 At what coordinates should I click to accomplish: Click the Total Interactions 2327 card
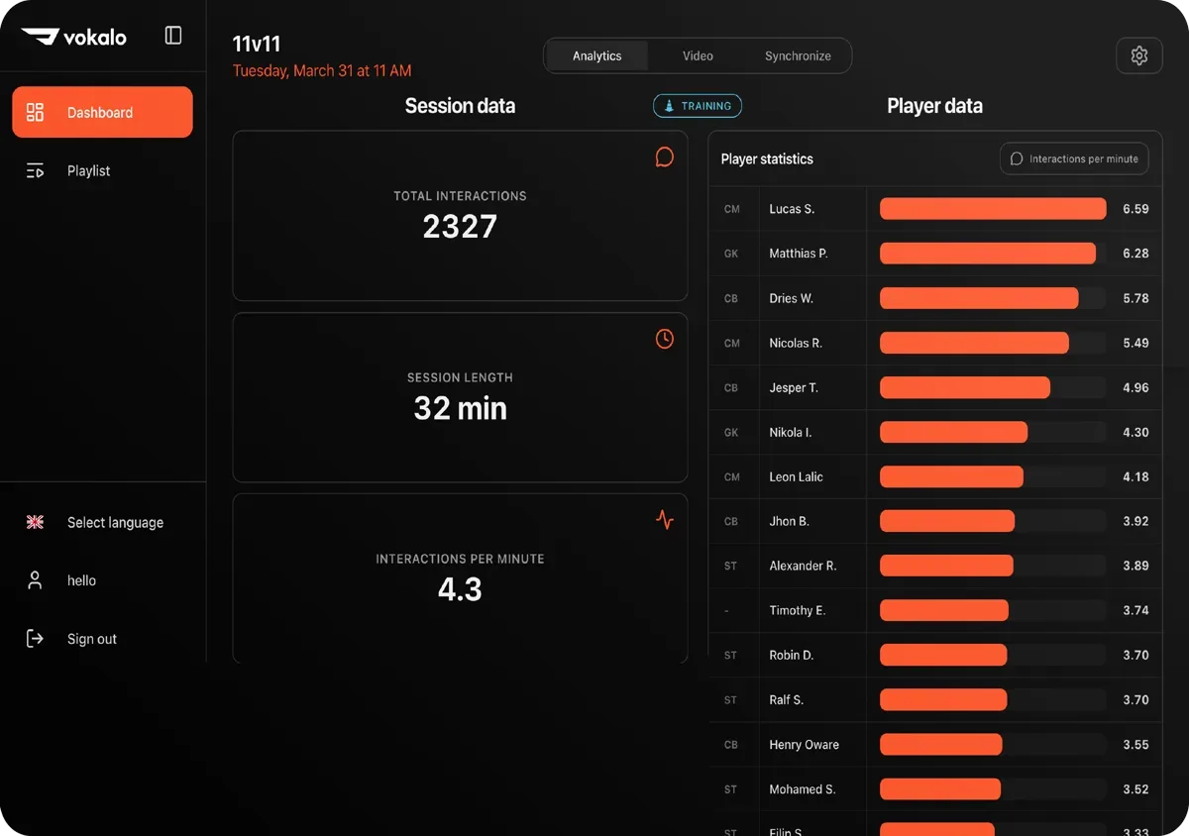460,216
